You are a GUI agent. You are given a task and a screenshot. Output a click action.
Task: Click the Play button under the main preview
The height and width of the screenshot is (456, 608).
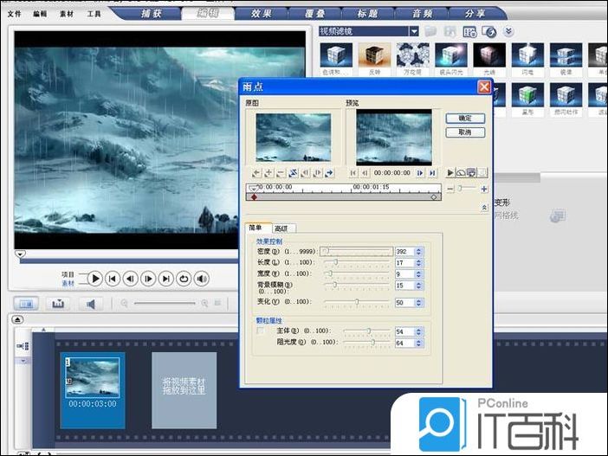(95, 279)
